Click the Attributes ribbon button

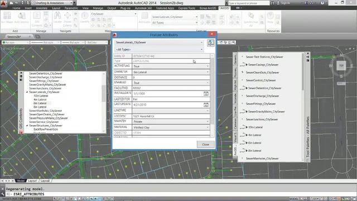(x=144, y=18)
